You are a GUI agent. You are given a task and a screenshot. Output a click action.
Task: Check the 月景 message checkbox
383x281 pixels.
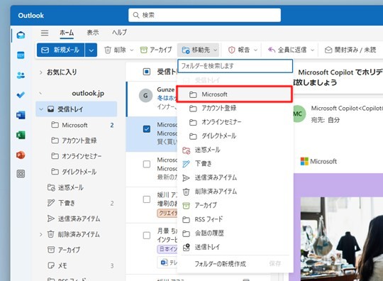click(x=147, y=236)
